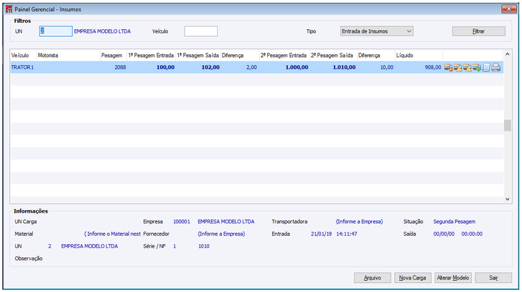
Task: Click '( Informe o Material nest' text
Action: click(x=113, y=234)
